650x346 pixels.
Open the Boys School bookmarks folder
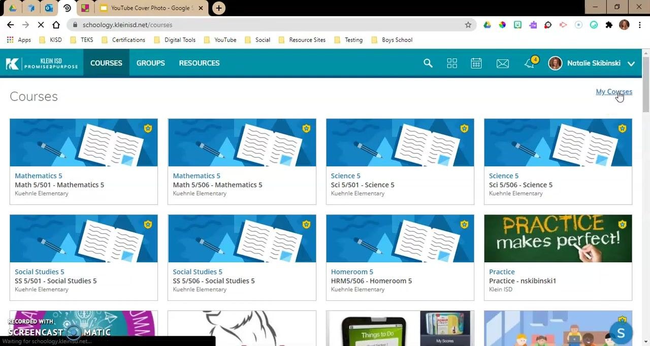(392, 40)
